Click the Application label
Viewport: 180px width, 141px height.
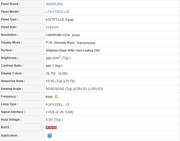pyautogui.click(x=10, y=136)
